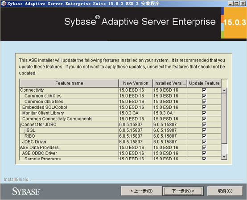
Task: Toggle update checkbox for Monitor Client Library
Action: (204, 113)
